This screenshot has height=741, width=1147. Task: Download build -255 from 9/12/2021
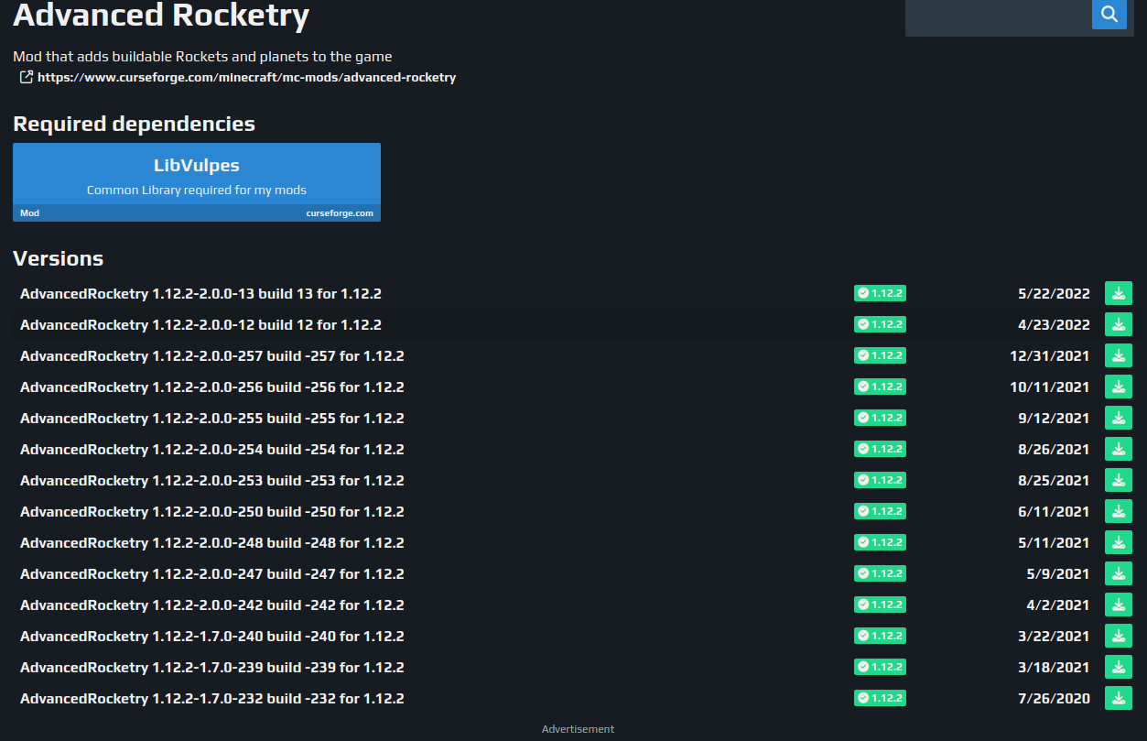click(1119, 418)
